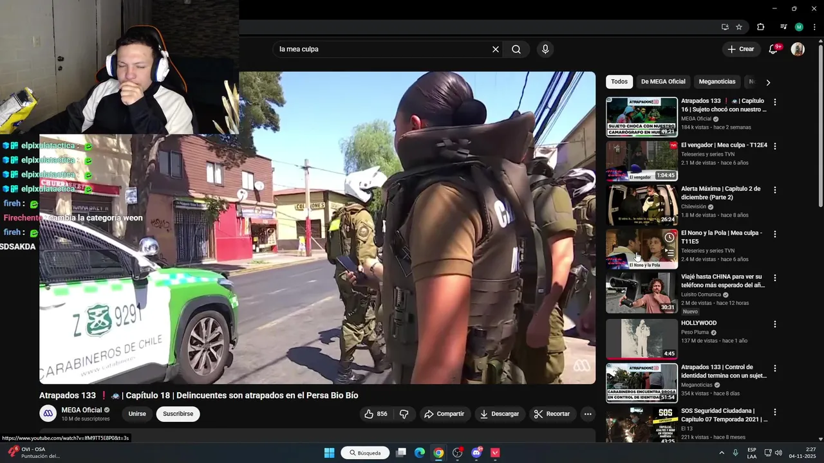Image resolution: width=824 pixels, height=463 pixels.
Task: Open Task View on the taskbar
Action: pyautogui.click(x=401, y=453)
